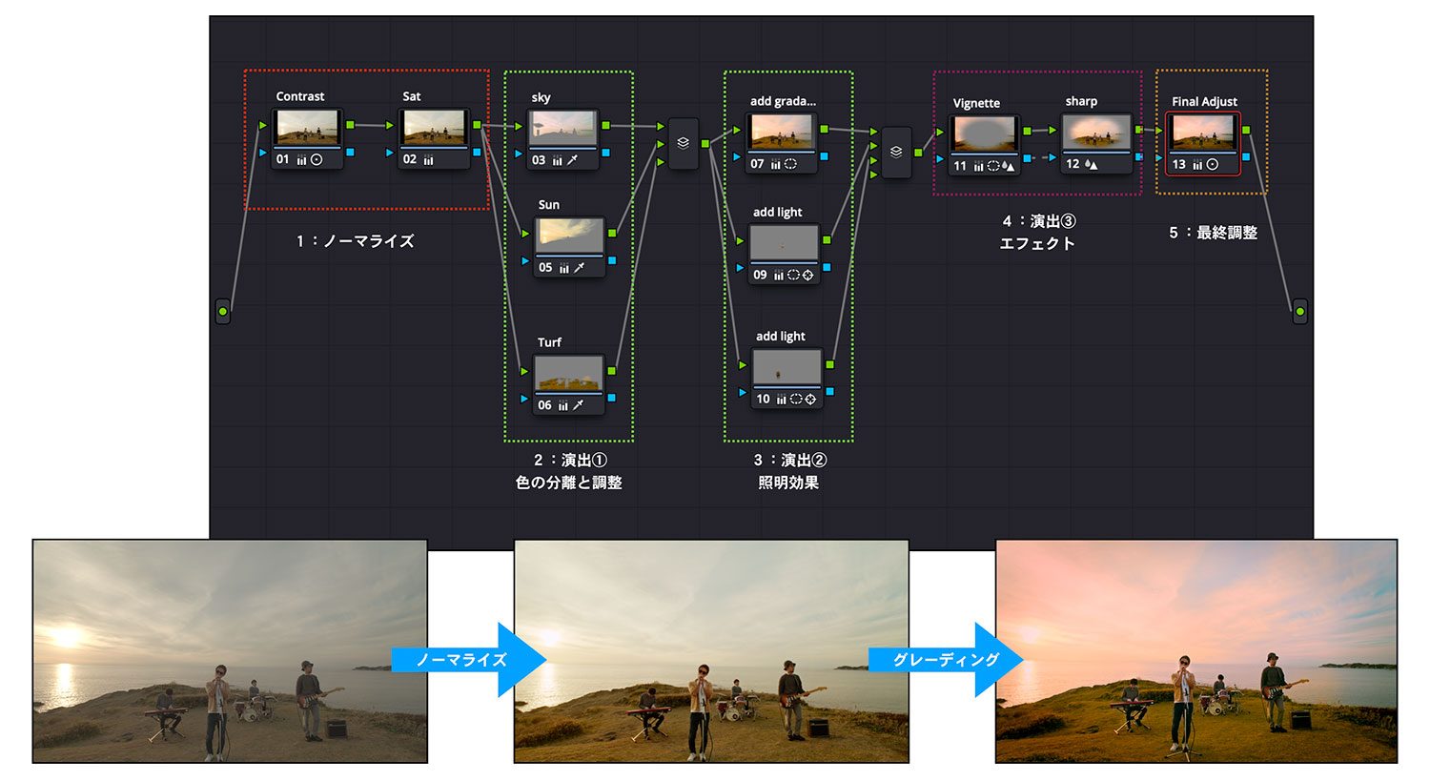This screenshot has width=1430, height=781.
Task: Click the blue input port of the Vignette node
Action: (x=940, y=156)
